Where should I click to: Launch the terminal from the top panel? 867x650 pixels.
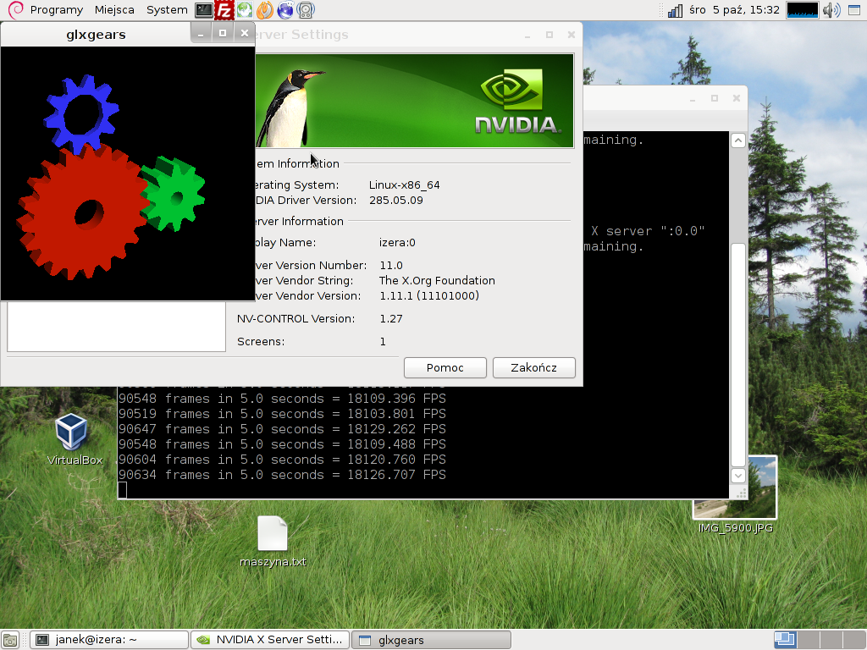pos(203,10)
